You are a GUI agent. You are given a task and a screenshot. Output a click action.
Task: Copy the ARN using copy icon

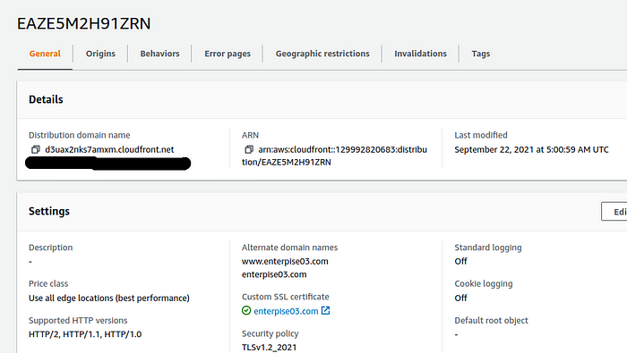(249, 149)
